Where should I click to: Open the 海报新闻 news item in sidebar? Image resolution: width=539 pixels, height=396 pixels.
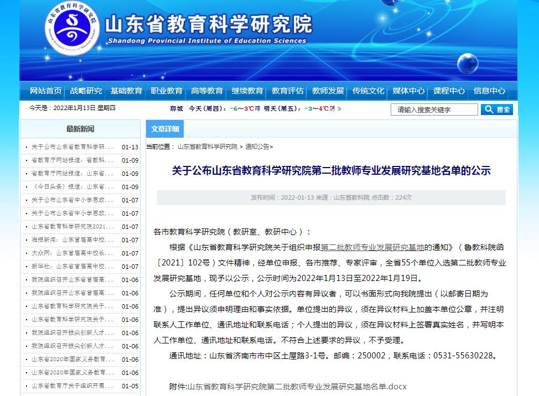72,240
